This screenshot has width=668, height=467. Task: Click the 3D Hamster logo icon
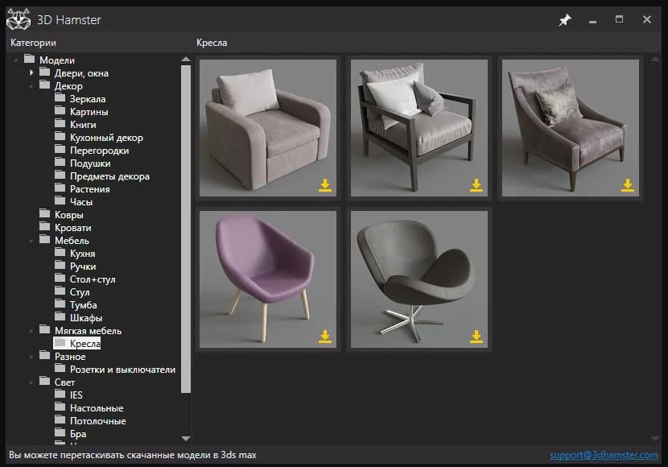coord(19,19)
